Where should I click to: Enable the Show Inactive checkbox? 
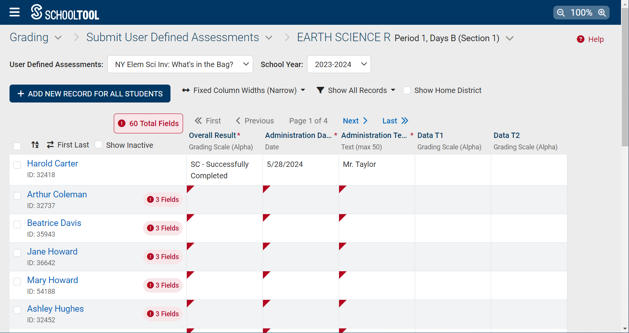[99, 144]
